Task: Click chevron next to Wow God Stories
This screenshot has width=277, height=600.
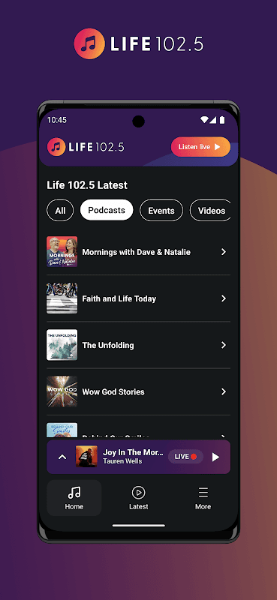Action: click(x=224, y=391)
